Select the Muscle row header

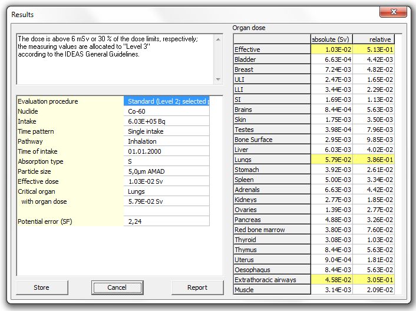(272, 290)
